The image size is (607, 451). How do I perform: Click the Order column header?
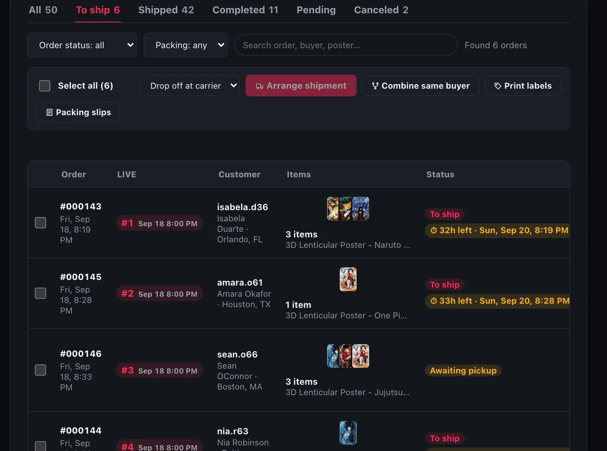tap(74, 174)
